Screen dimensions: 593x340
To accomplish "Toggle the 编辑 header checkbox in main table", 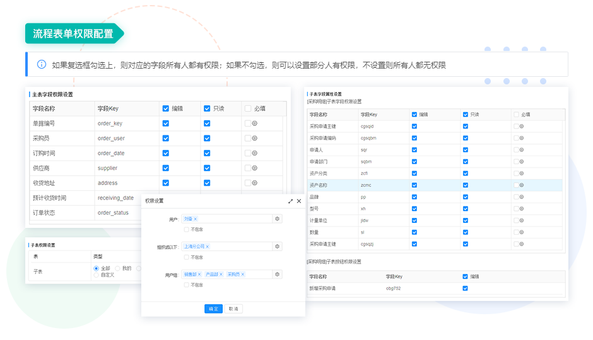I will click(x=166, y=109).
